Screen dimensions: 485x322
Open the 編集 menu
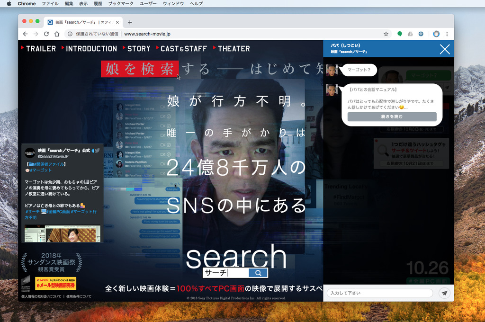coord(69,3)
